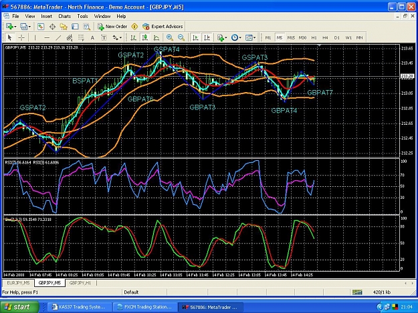The width and height of the screenshot is (418, 313).
Task: Switch timeframe to W1
Action: (x=348, y=37)
